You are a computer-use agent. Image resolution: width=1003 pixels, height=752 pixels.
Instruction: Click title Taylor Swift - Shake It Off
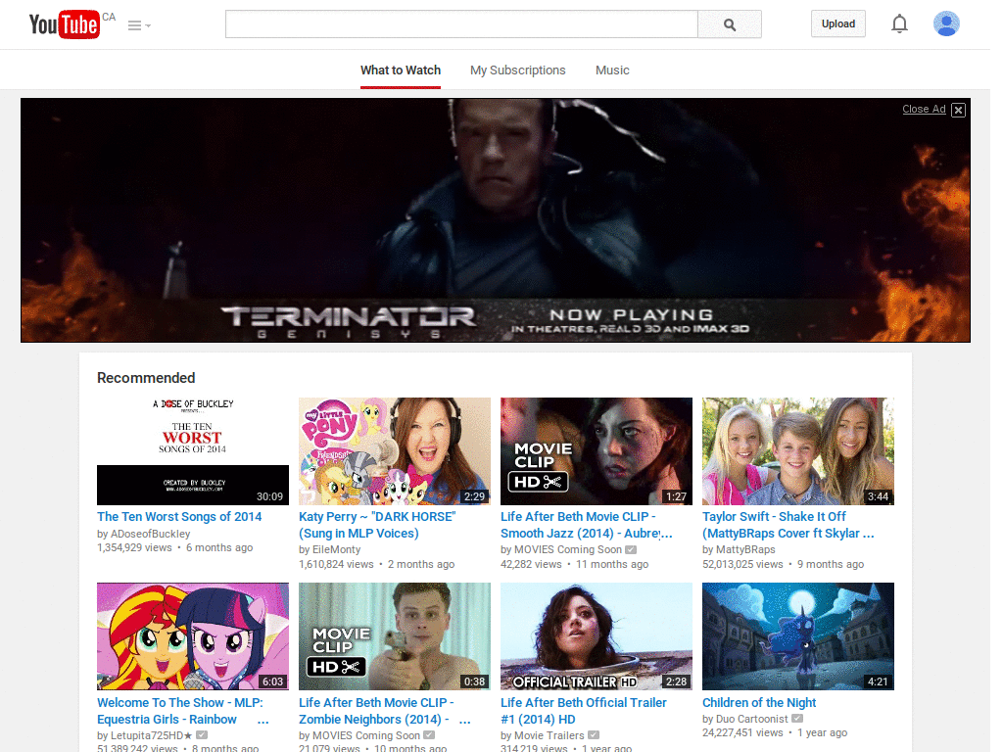point(788,525)
